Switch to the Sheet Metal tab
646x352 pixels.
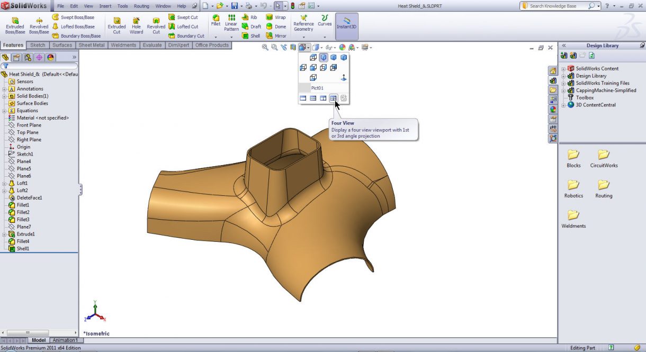(92, 45)
